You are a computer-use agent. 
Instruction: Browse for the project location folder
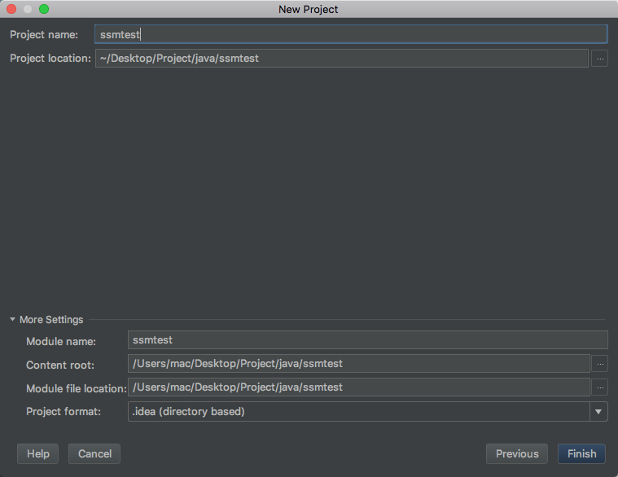(599, 59)
